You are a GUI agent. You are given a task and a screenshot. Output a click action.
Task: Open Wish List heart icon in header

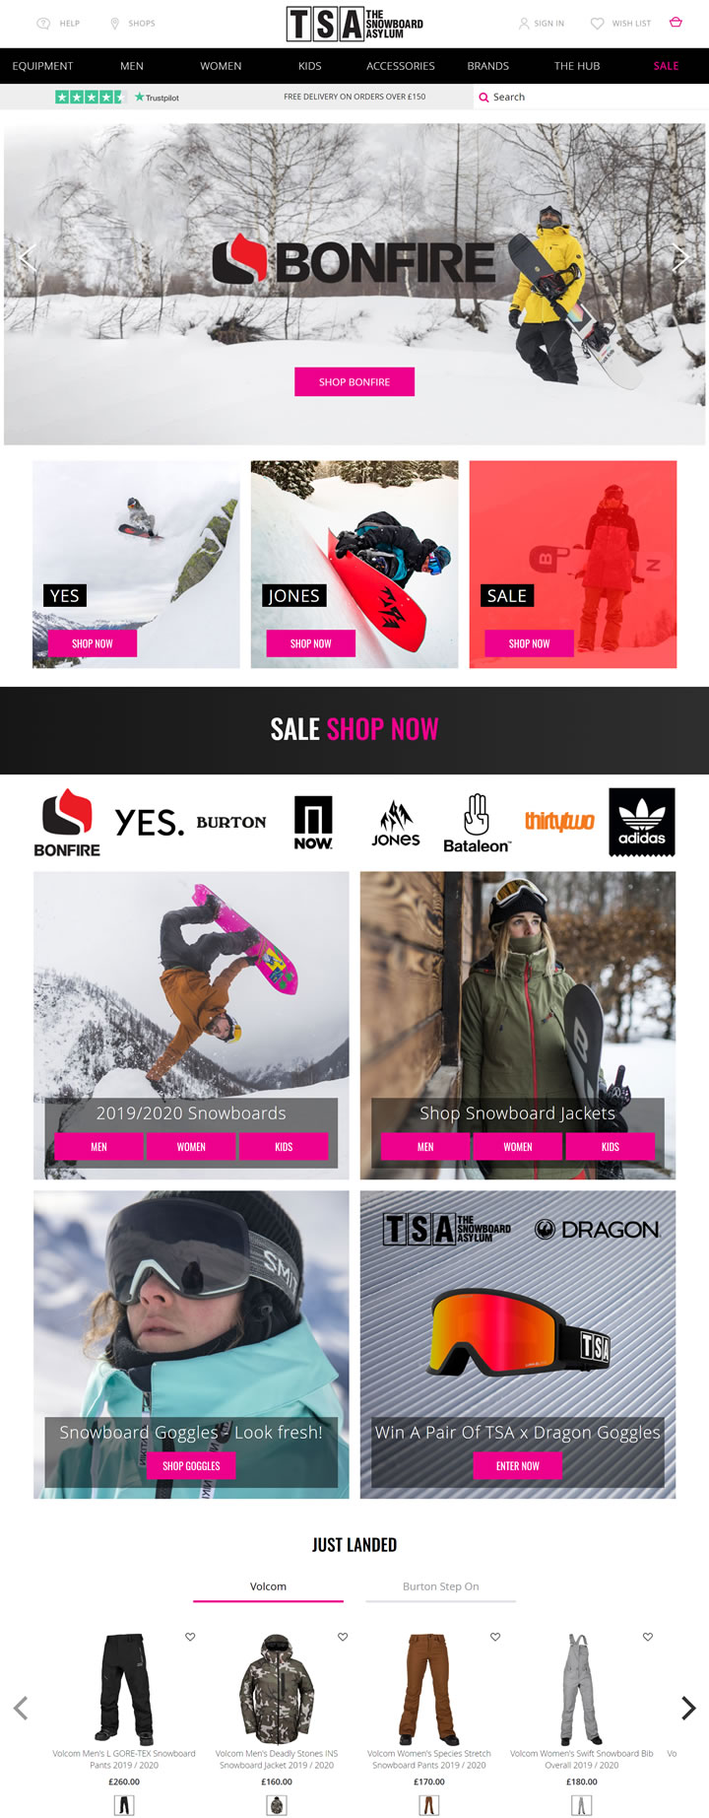tap(597, 23)
